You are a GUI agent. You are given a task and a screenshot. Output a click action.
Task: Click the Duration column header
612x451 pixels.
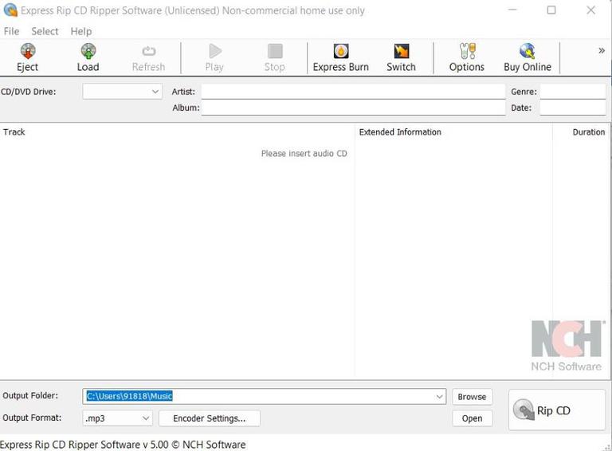(x=589, y=131)
